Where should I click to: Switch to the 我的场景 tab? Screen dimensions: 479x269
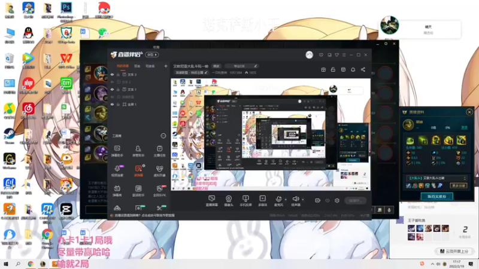[123, 66]
